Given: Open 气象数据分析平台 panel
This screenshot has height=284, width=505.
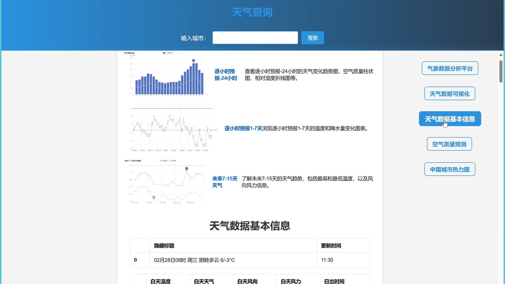Looking at the screenshot, I should click(450, 68).
